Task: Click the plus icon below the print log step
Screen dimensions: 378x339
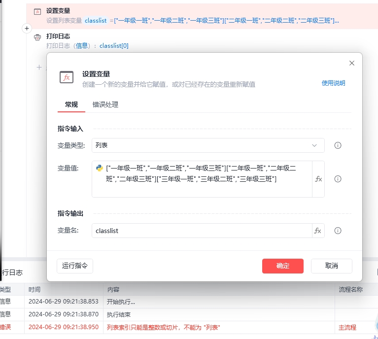Action: click(39, 68)
